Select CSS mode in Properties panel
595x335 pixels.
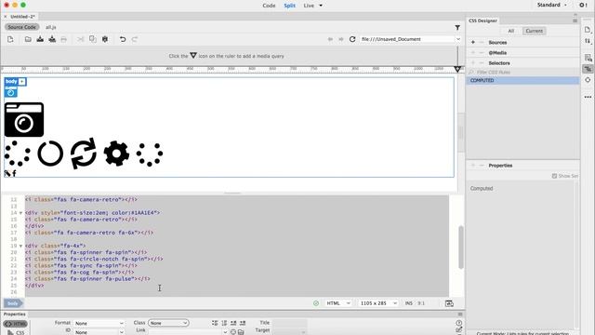(16, 332)
